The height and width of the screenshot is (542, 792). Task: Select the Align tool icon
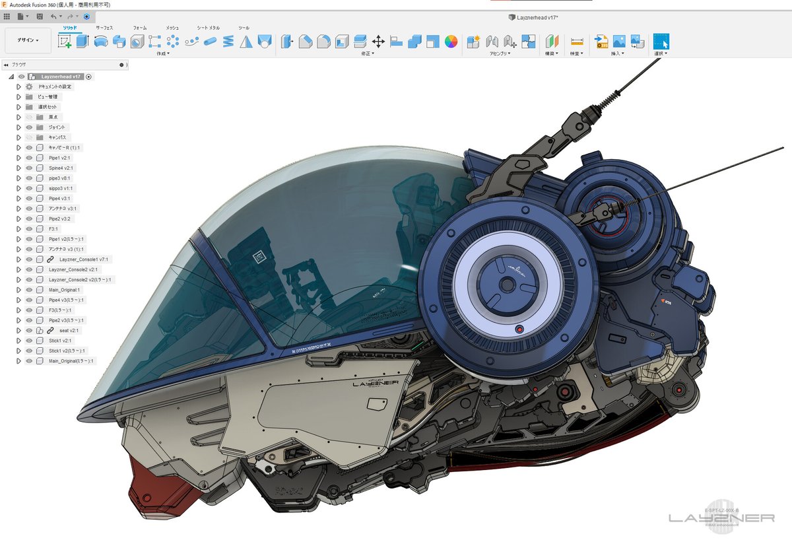point(397,42)
